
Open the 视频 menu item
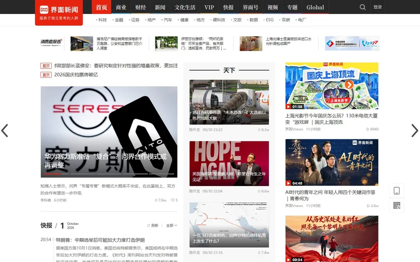(273, 7)
